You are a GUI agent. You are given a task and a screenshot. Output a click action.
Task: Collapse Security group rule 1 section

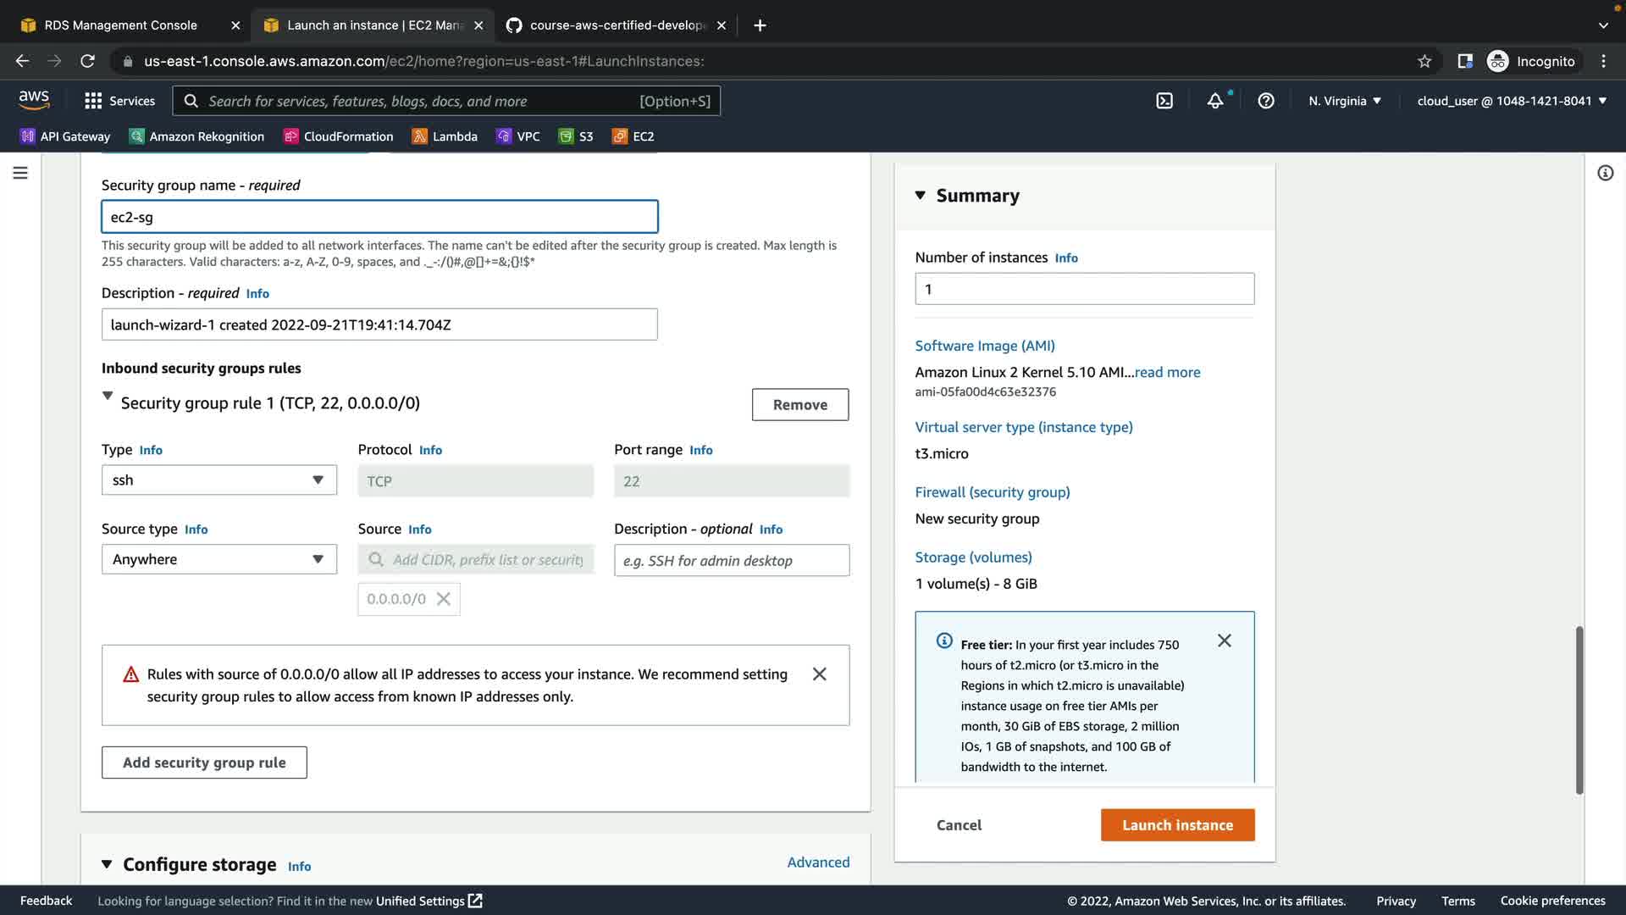pos(108,396)
